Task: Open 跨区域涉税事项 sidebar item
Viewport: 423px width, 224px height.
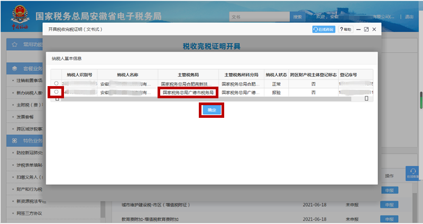Action: [x=29, y=129]
